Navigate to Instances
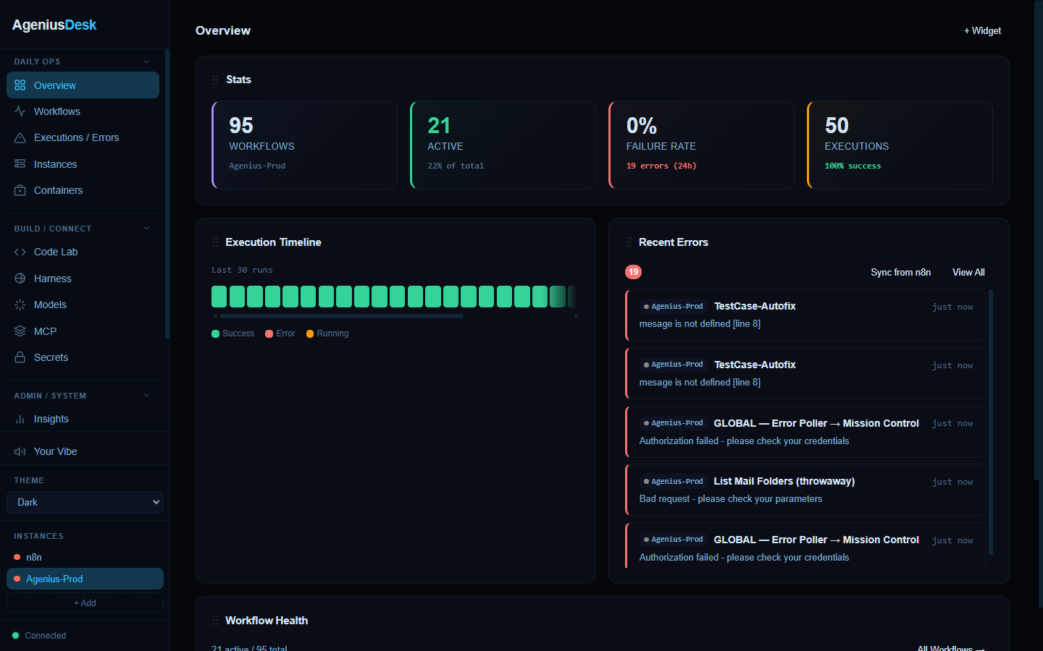This screenshot has width=1043, height=651. 83,164
